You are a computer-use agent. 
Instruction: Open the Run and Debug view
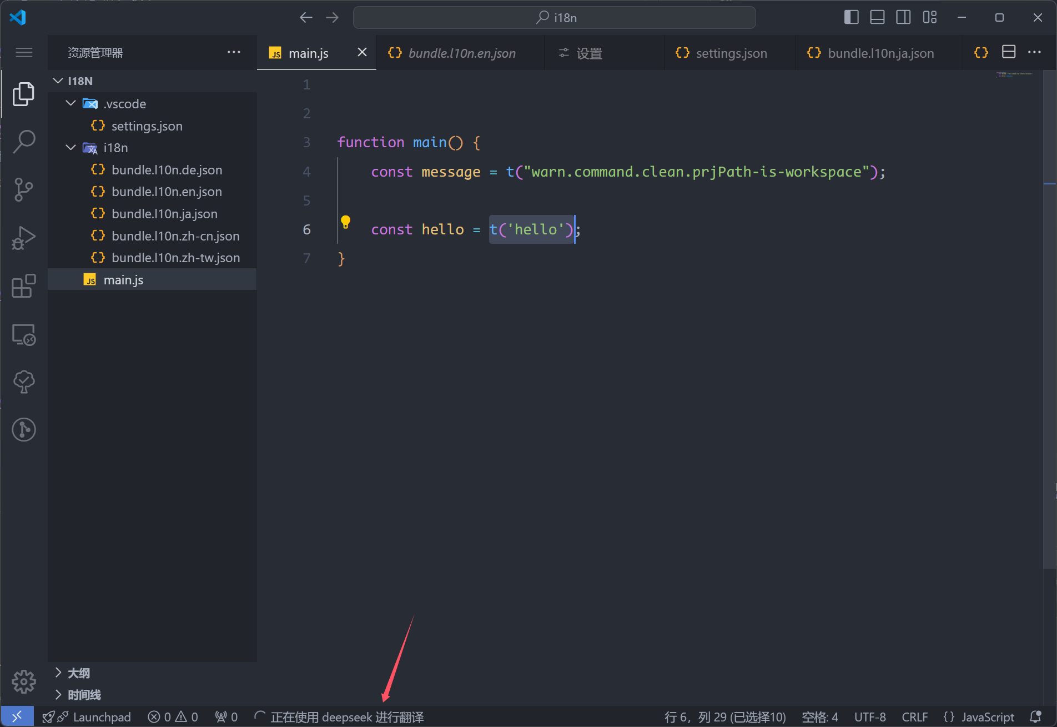[23, 238]
